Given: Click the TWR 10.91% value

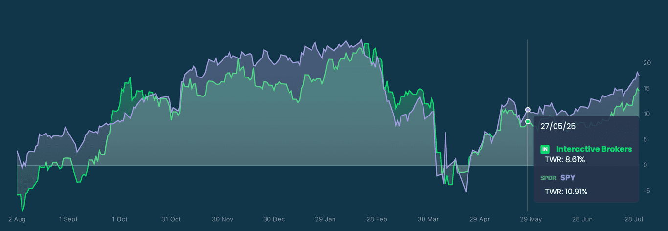Looking at the screenshot, I should coord(566,192).
